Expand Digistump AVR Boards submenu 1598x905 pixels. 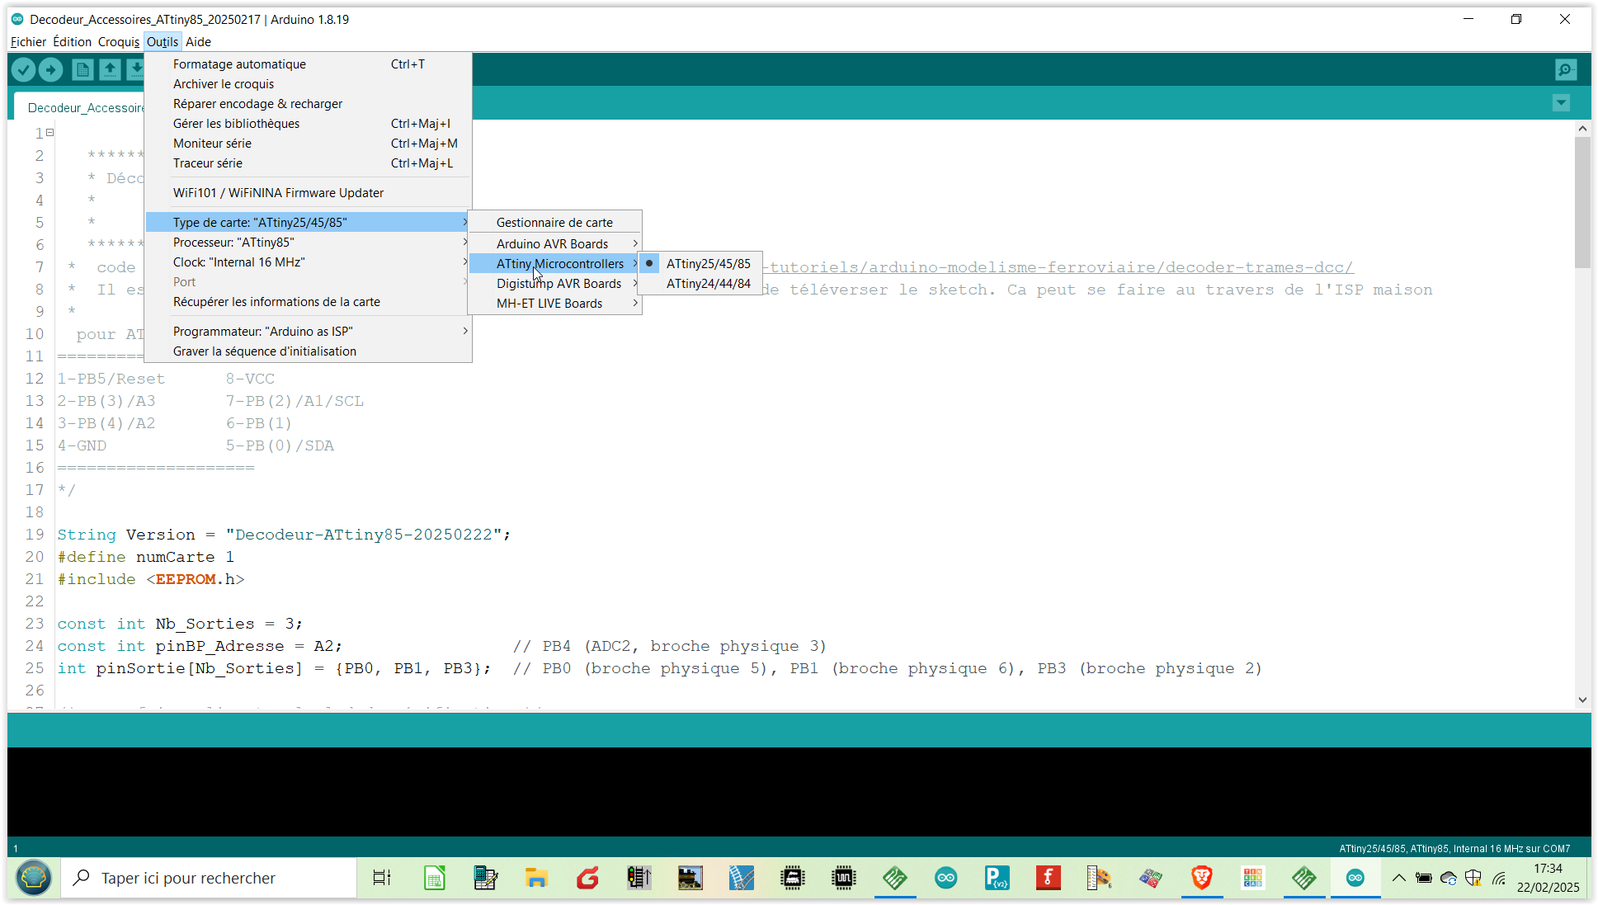554,284
